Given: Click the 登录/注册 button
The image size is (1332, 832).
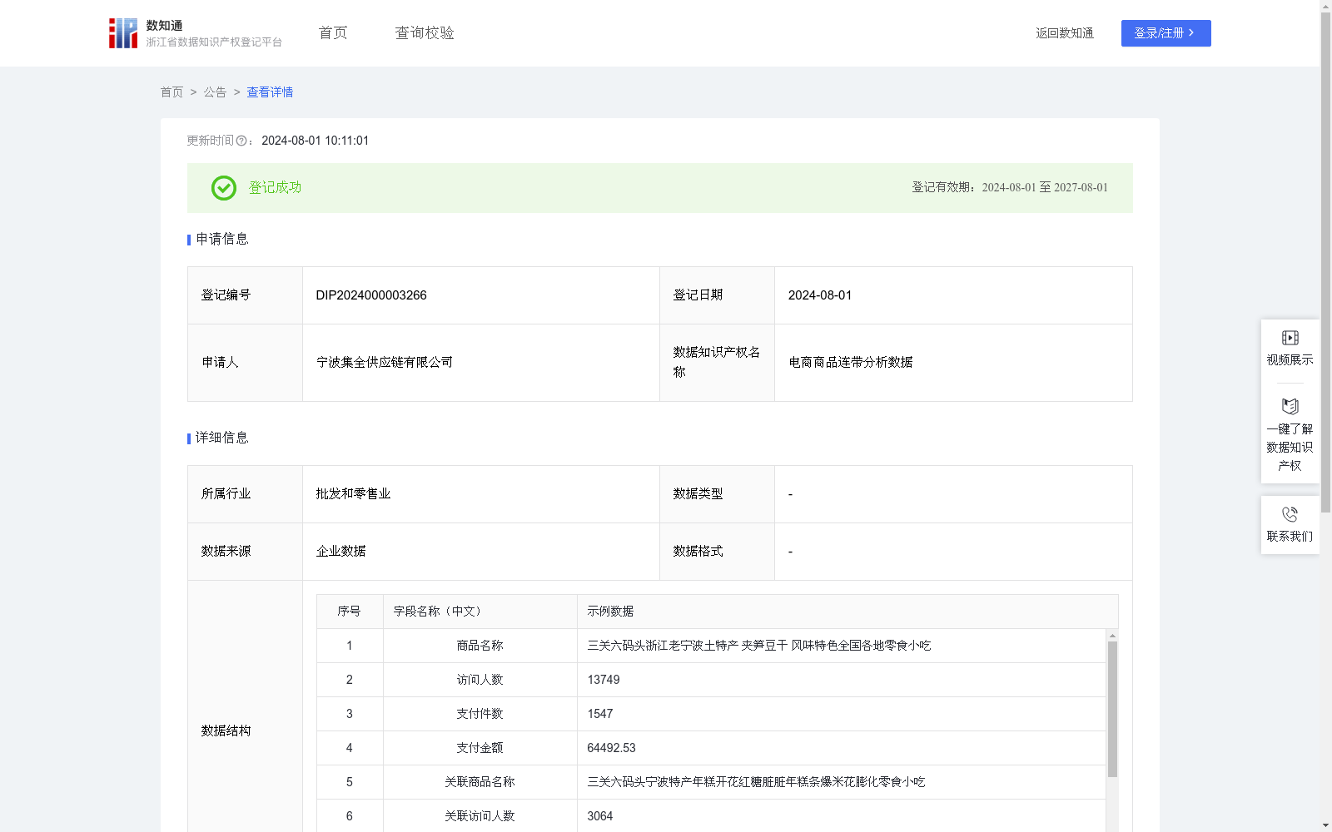Looking at the screenshot, I should tap(1165, 33).
